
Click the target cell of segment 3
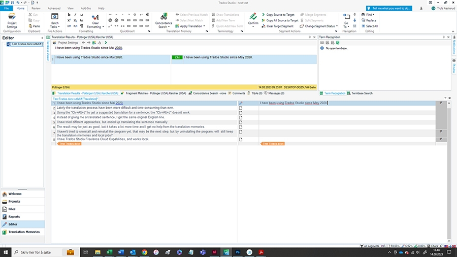tap(347, 112)
